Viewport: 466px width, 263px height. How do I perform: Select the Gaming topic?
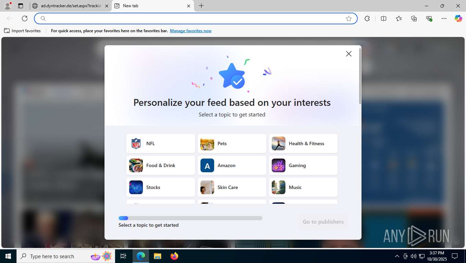click(303, 165)
